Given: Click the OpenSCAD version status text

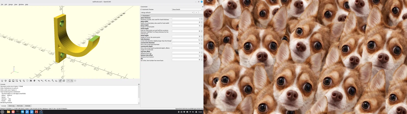Looking at the screenshot, I should click(x=189, y=109).
